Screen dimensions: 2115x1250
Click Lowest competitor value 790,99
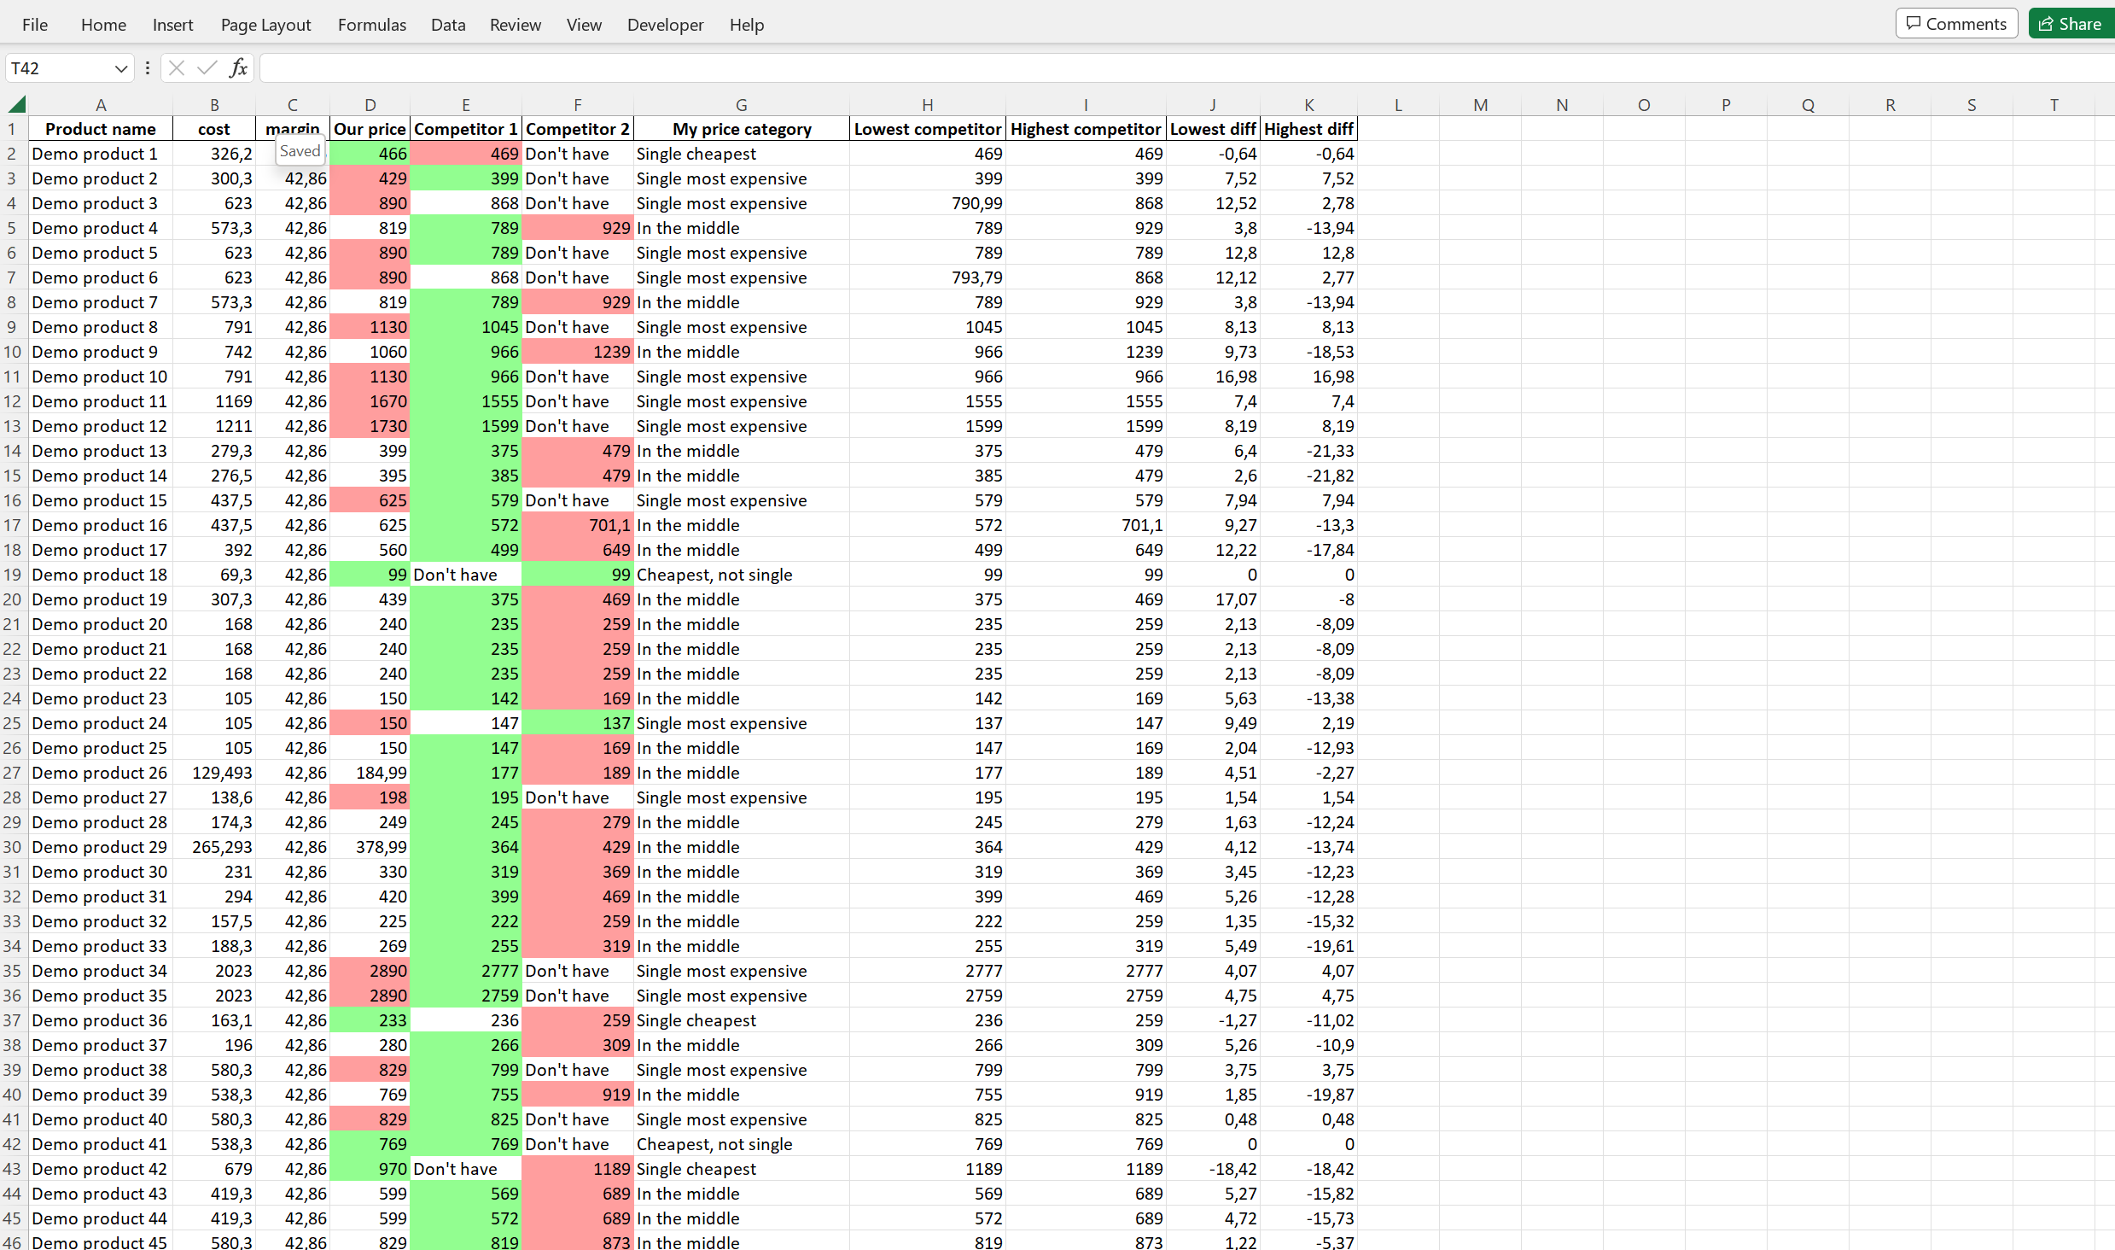928,203
